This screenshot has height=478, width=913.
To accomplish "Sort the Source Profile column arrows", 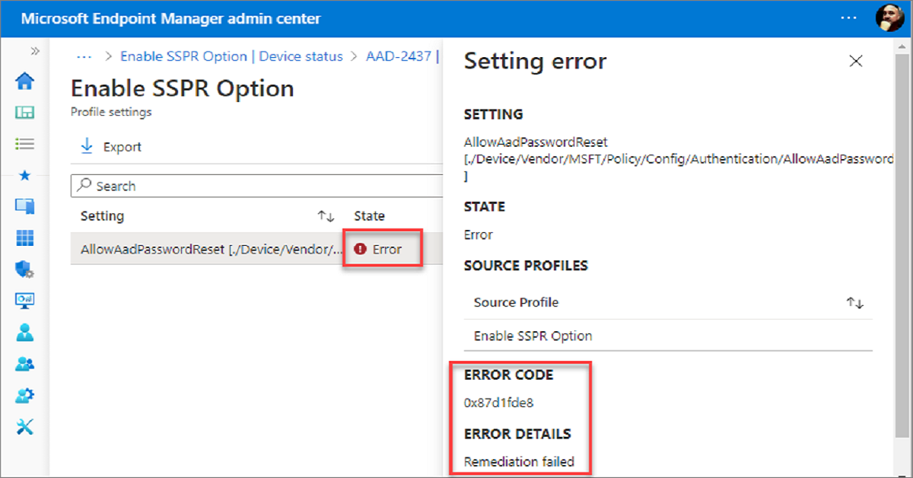I will pos(854,303).
